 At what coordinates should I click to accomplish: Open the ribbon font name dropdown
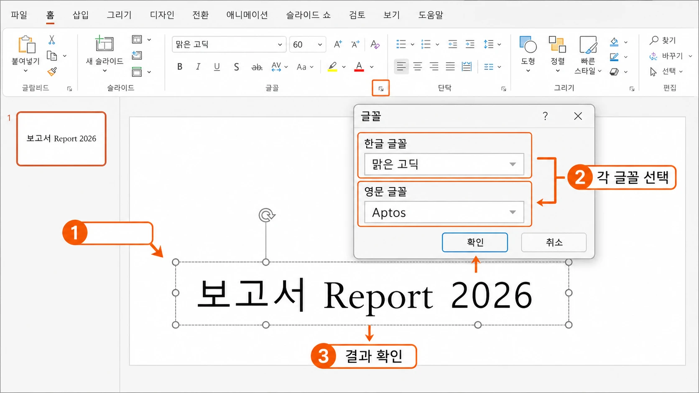[x=280, y=44]
